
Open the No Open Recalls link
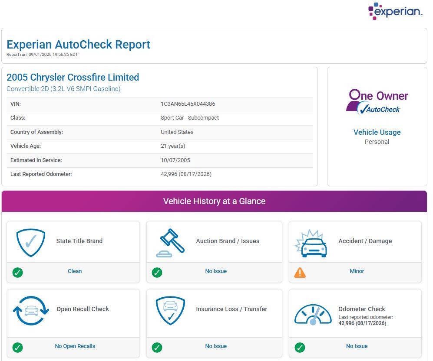75,346
